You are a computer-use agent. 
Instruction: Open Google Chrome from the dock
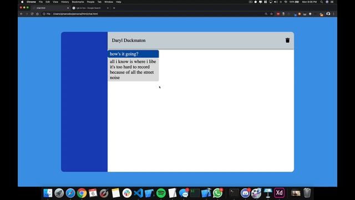click(x=82, y=193)
